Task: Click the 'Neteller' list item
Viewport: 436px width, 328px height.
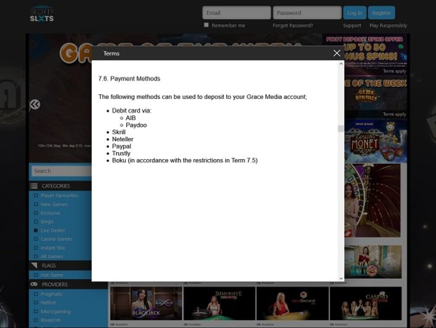Action: [x=122, y=139]
